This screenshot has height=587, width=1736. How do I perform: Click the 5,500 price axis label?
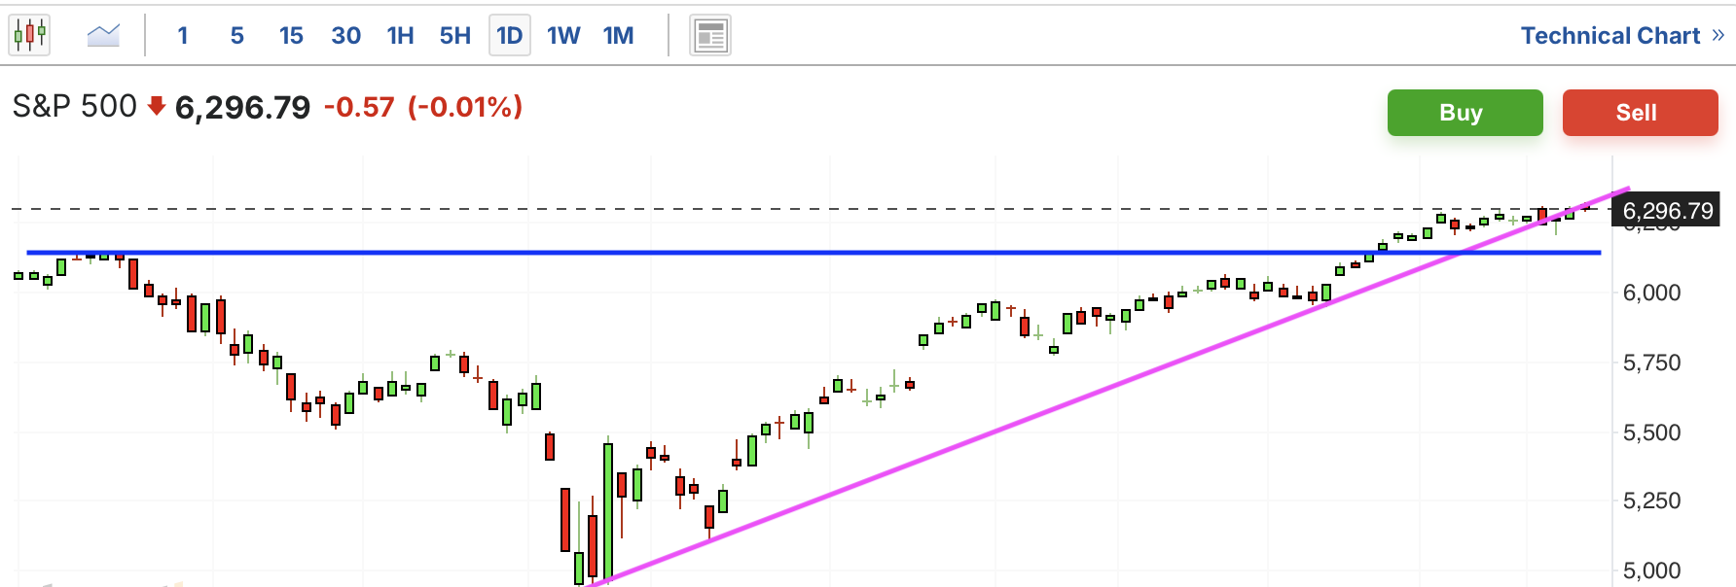pos(1651,432)
